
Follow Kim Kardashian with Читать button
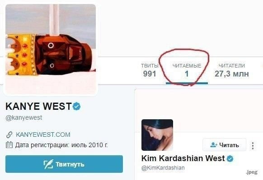point(225,145)
